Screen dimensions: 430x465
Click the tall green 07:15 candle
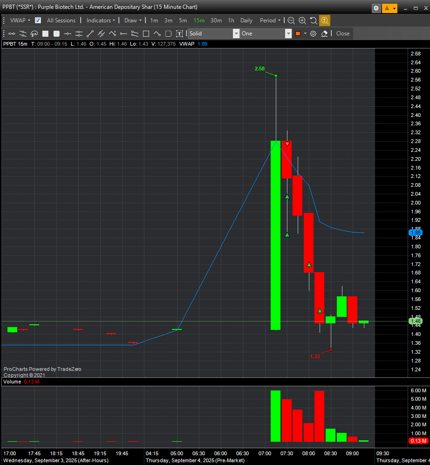point(275,235)
